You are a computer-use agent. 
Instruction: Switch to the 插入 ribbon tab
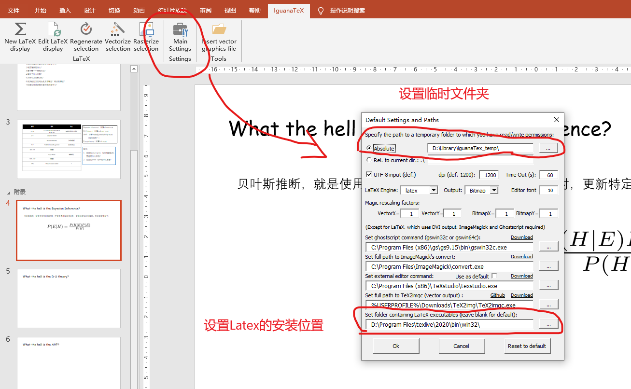(x=65, y=11)
